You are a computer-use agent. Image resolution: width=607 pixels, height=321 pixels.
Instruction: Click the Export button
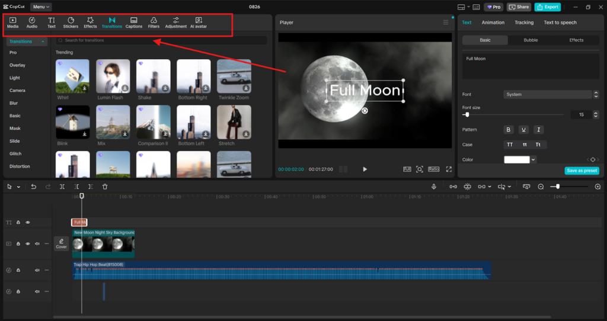tap(547, 7)
